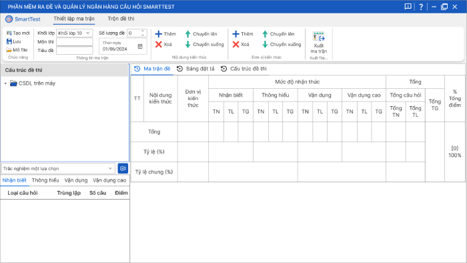This screenshot has width=467, height=263.
Task: Click the CSDL trên máy folder icon
Action: tap(13, 83)
